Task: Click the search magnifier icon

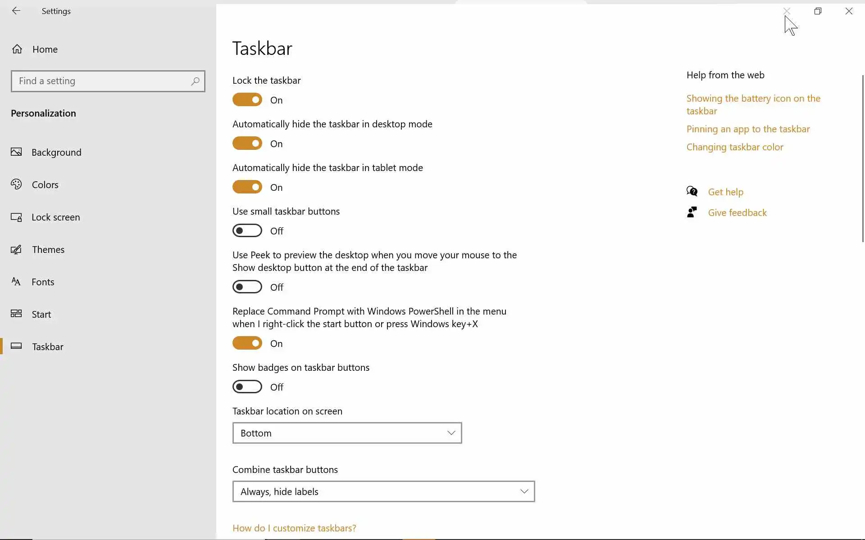Action: tap(195, 81)
